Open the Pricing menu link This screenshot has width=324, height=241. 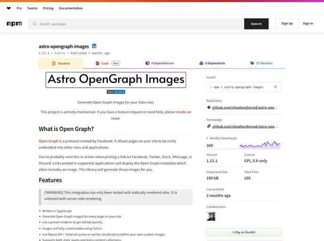tap(48, 8)
